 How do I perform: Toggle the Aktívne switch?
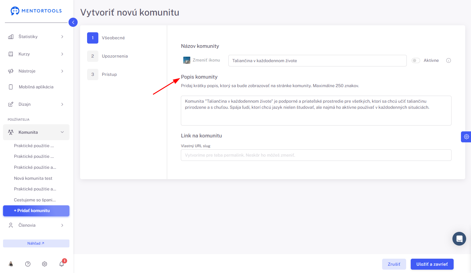(x=416, y=60)
